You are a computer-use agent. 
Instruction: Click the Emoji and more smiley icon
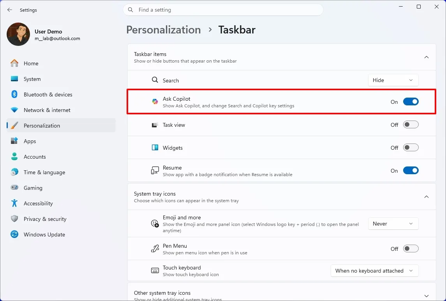coord(155,224)
